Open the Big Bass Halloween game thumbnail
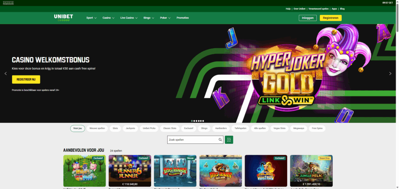This screenshot has height=189, width=399. (x=175, y=171)
